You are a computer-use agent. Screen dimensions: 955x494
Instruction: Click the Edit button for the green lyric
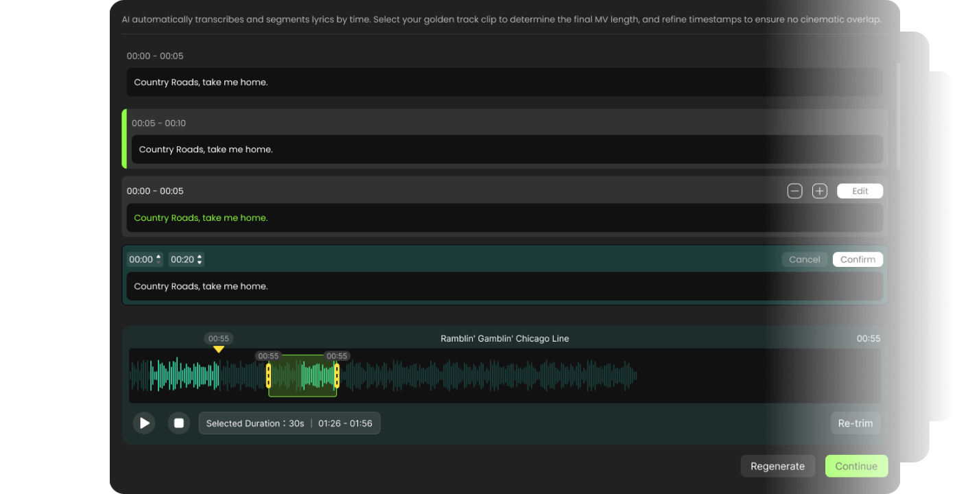pyautogui.click(x=860, y=191)
